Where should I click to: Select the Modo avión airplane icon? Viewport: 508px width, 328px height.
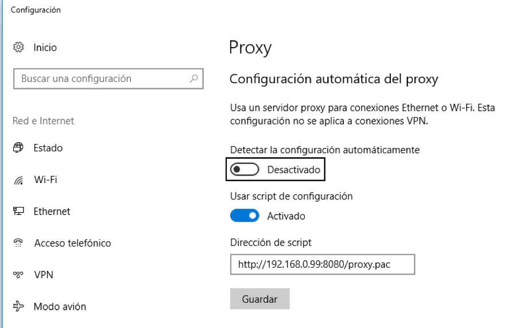point(18,306)
